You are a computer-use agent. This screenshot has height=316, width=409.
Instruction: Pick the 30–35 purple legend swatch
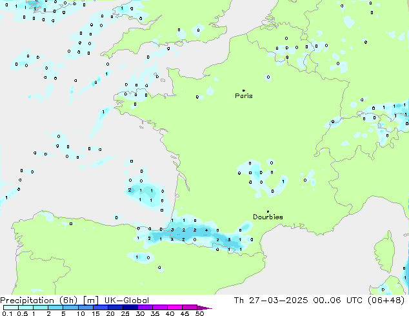click(x=145, y=308)
